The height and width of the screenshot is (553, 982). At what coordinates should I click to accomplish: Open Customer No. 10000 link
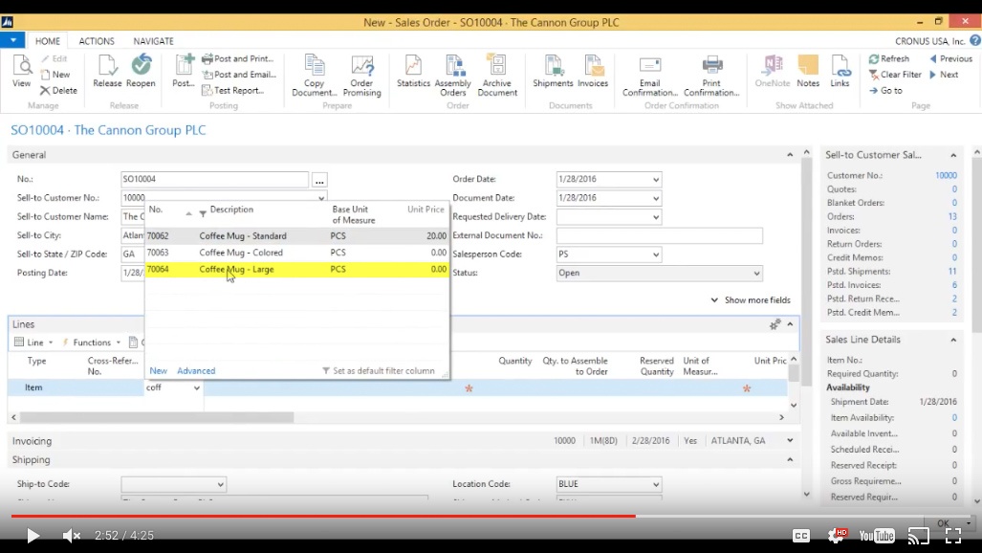946,175
